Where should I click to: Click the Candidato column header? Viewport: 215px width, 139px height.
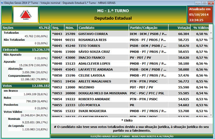[x=103, y=28]
